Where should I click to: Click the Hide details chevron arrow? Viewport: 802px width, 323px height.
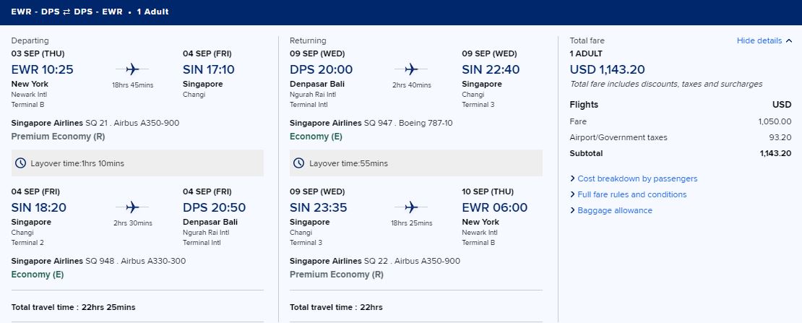pyautogui.click(x=788, y=40)
